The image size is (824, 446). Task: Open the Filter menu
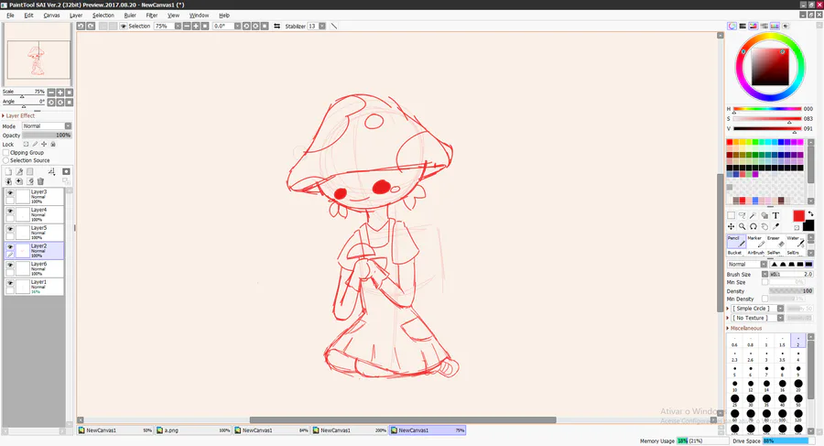coord(152,16)
